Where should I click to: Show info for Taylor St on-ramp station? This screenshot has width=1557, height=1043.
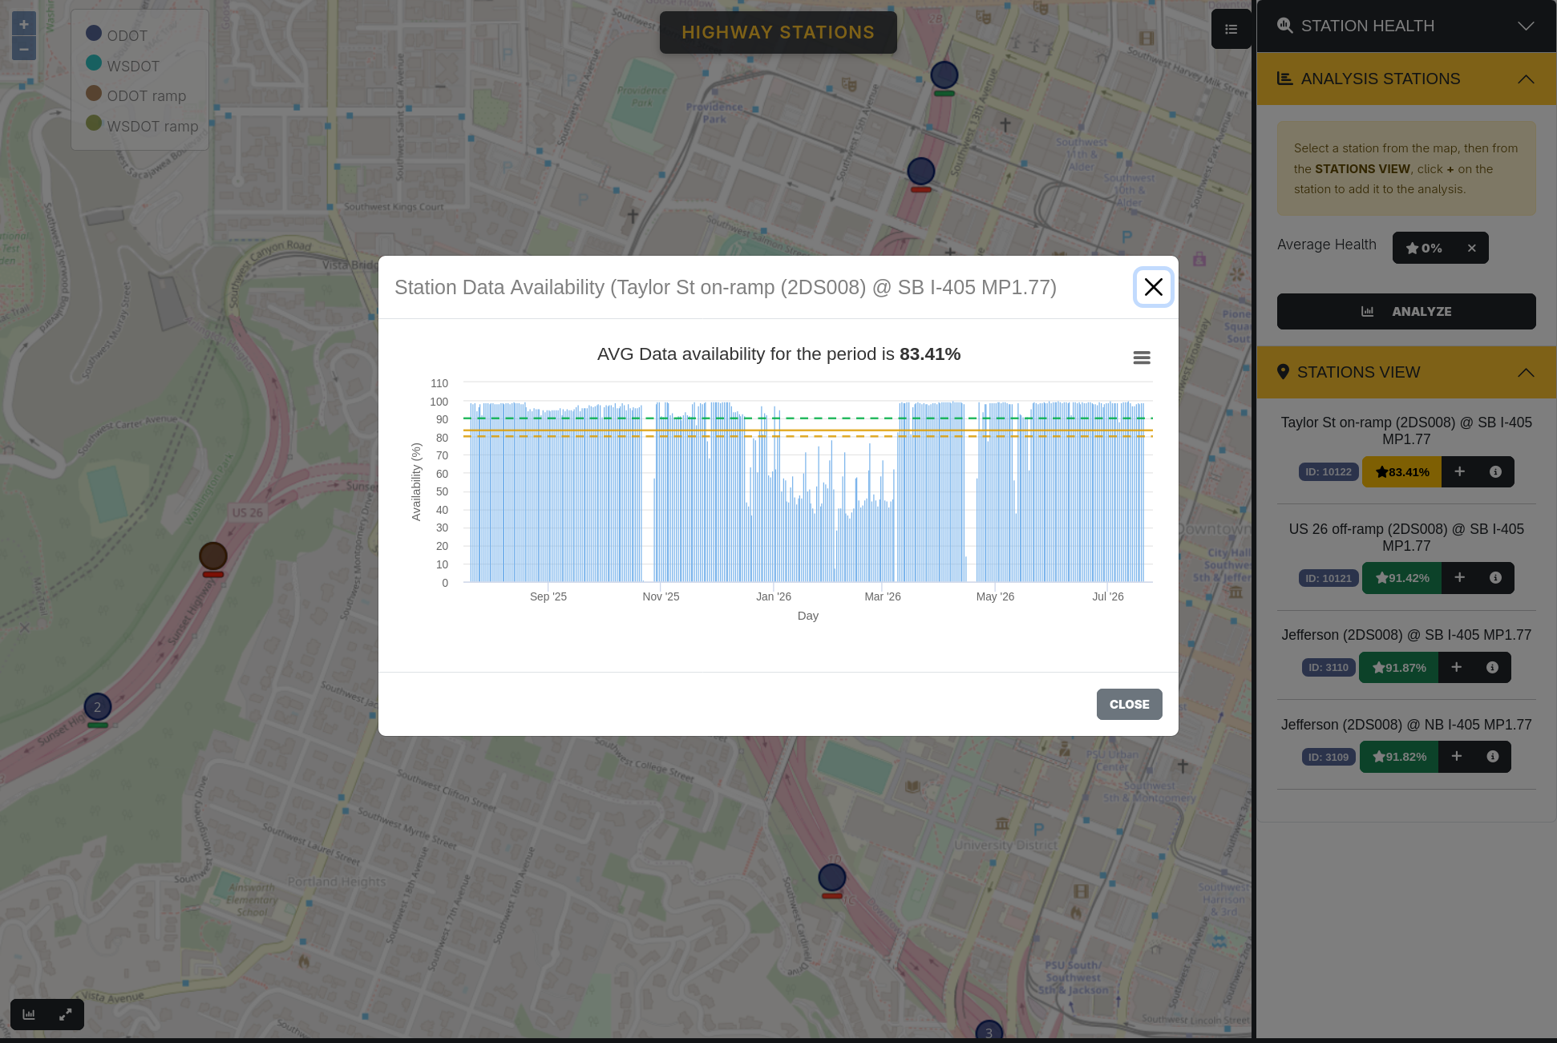click(1495, 471)
